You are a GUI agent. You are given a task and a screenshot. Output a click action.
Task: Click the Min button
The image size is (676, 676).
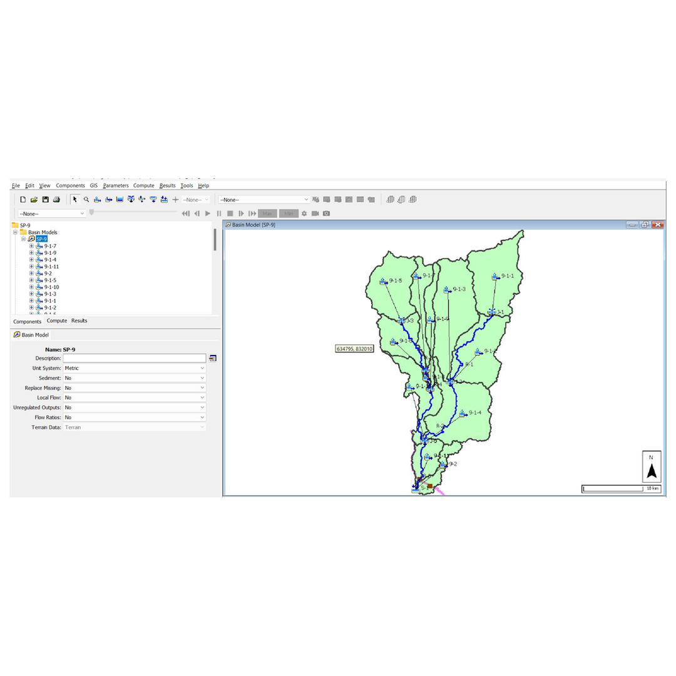[x=289, y=213]
